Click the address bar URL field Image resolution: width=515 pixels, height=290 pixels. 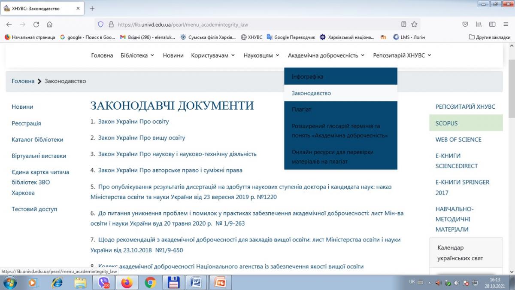[257, 24]
